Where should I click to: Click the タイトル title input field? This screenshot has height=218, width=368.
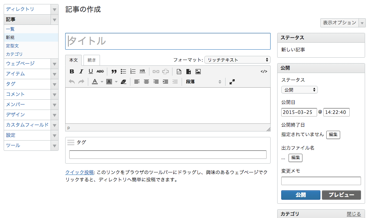pyautogui.click(x=168, y=41)
